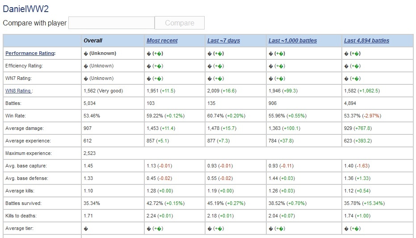Click the overall Battles count 5,034
Viewport: 416px width, 238px height.
[x=91, y=103]
